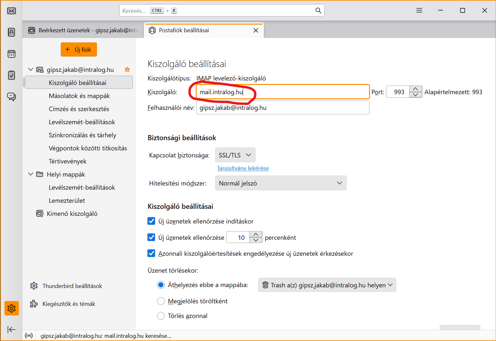The image size is (496, 341).
Task: Select the 'Törlés azonnal' radio option
Action: (161, 316)
